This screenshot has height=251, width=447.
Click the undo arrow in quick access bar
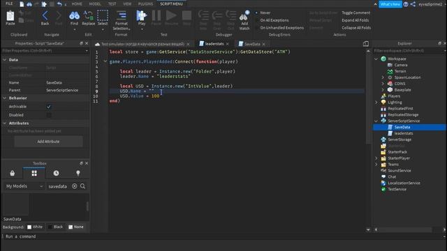point(59,4)
